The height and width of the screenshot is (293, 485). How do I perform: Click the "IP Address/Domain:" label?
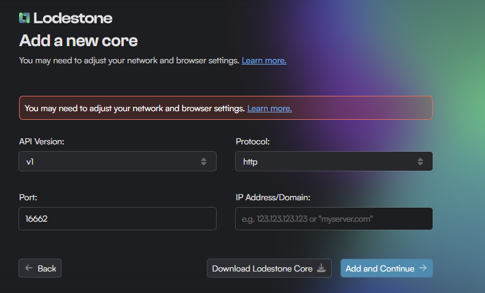[273, 197]
